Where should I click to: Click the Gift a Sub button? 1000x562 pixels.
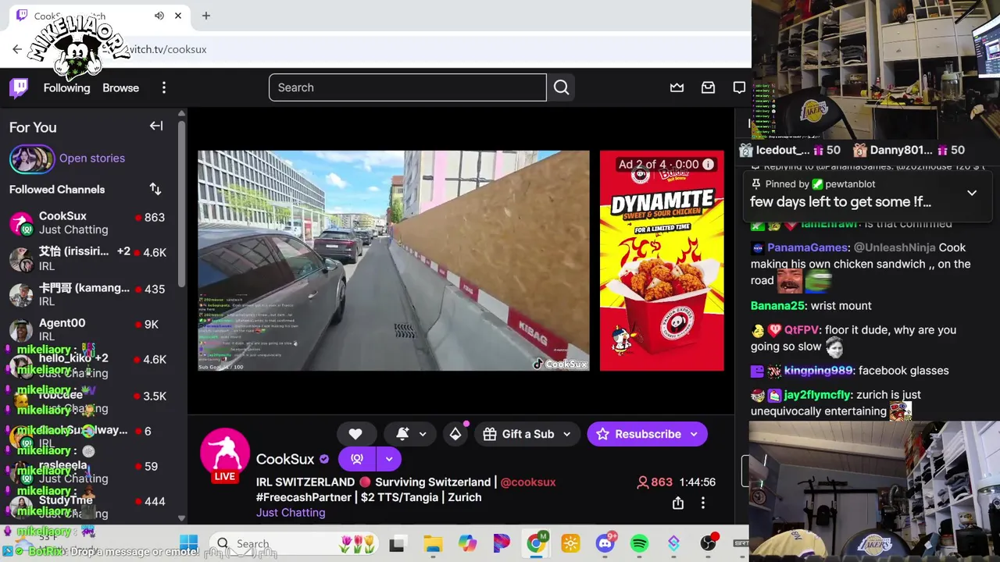[519, 434]
